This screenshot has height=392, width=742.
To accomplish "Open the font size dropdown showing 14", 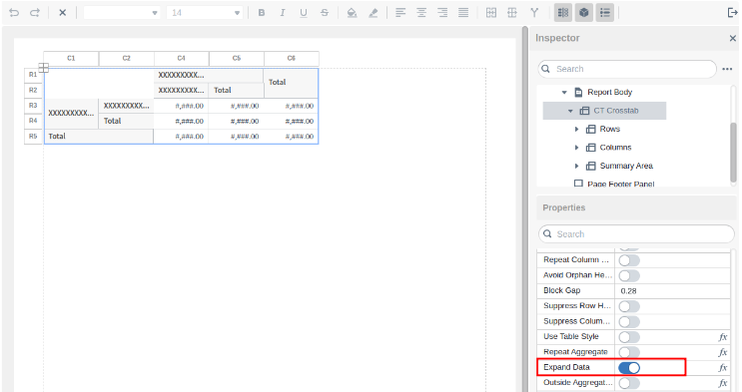I will [205, 13].
